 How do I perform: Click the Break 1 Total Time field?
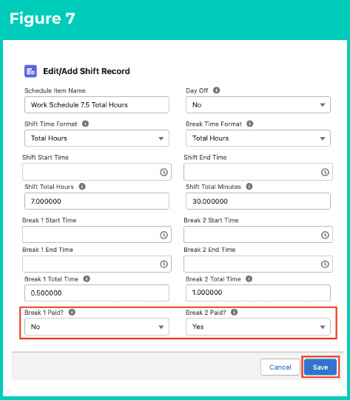coord(97,293)
